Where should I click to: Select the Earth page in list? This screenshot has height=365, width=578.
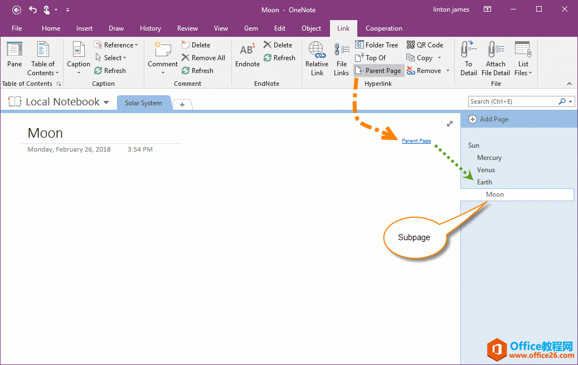coord(484,182)
